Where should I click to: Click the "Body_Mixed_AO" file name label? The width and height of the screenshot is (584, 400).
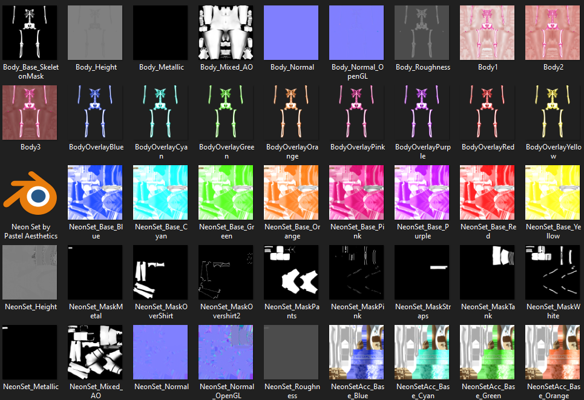coord(226,67)
